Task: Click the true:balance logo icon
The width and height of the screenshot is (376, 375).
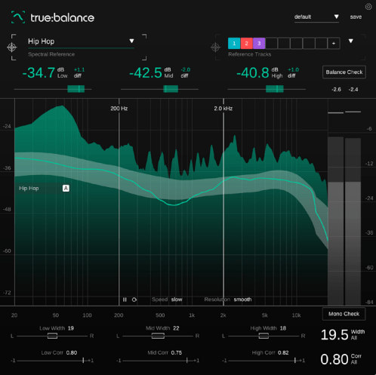Action: [18, 17]
